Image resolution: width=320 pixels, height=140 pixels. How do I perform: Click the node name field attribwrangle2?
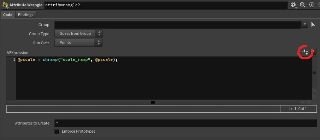pos(166,5)
